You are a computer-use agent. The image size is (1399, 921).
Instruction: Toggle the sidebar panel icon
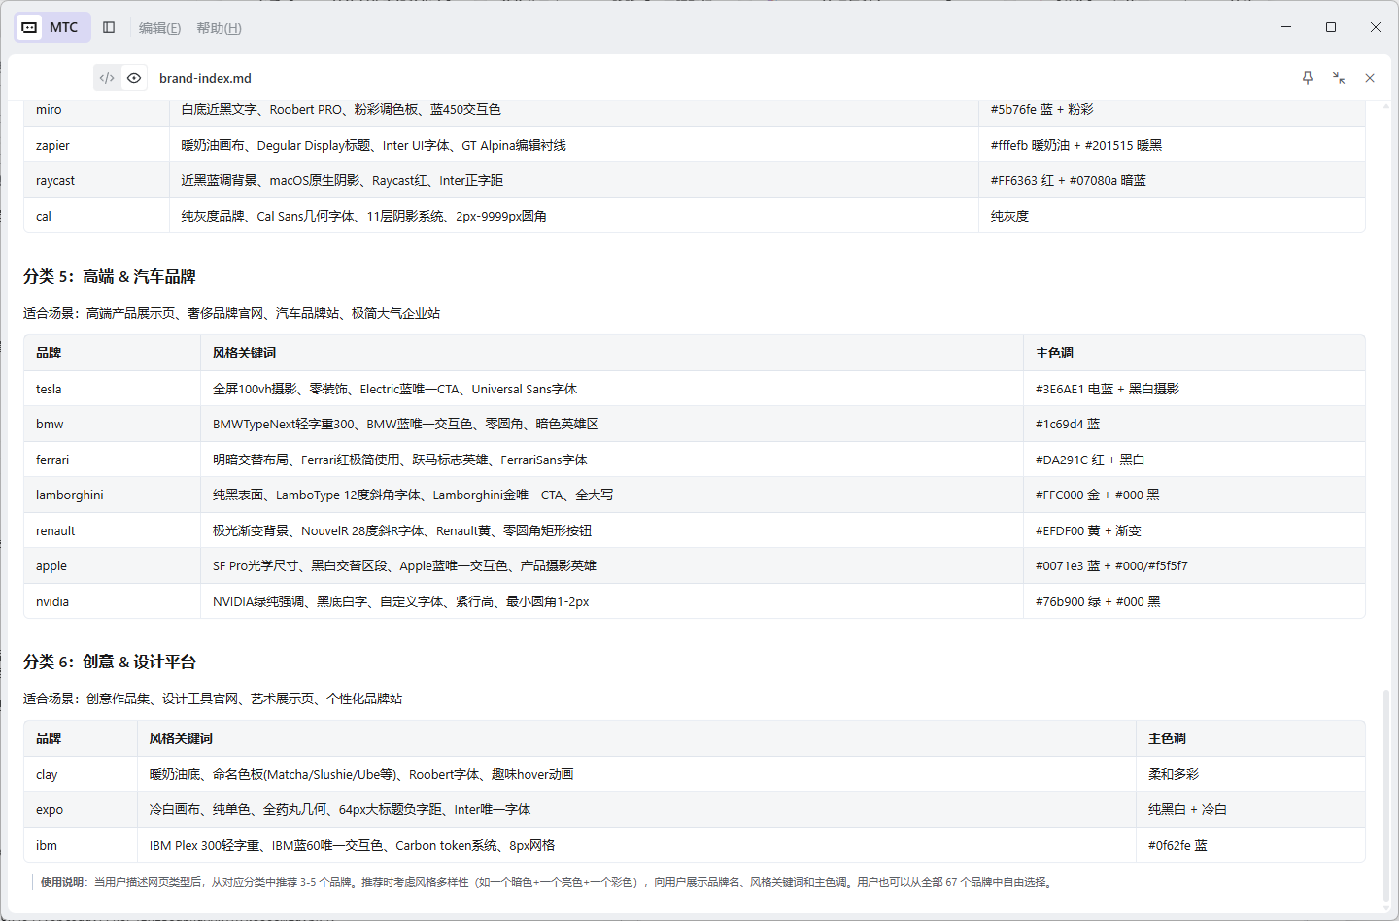(x=109, y=27)
